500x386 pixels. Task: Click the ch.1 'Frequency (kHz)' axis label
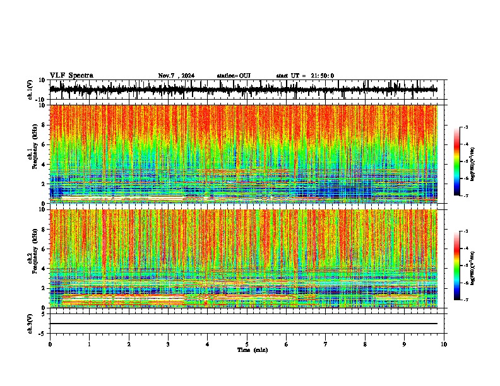tap(35, 146)
